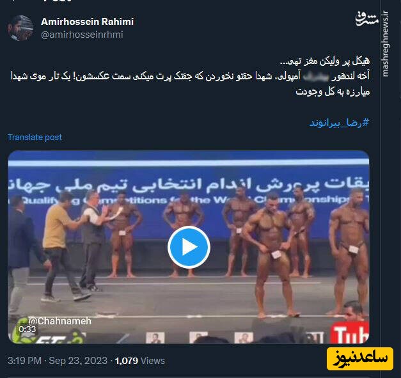401x378 pixels.
Task: Click the Amirhossein Rahimi display name
Action: tap(87, 22)
